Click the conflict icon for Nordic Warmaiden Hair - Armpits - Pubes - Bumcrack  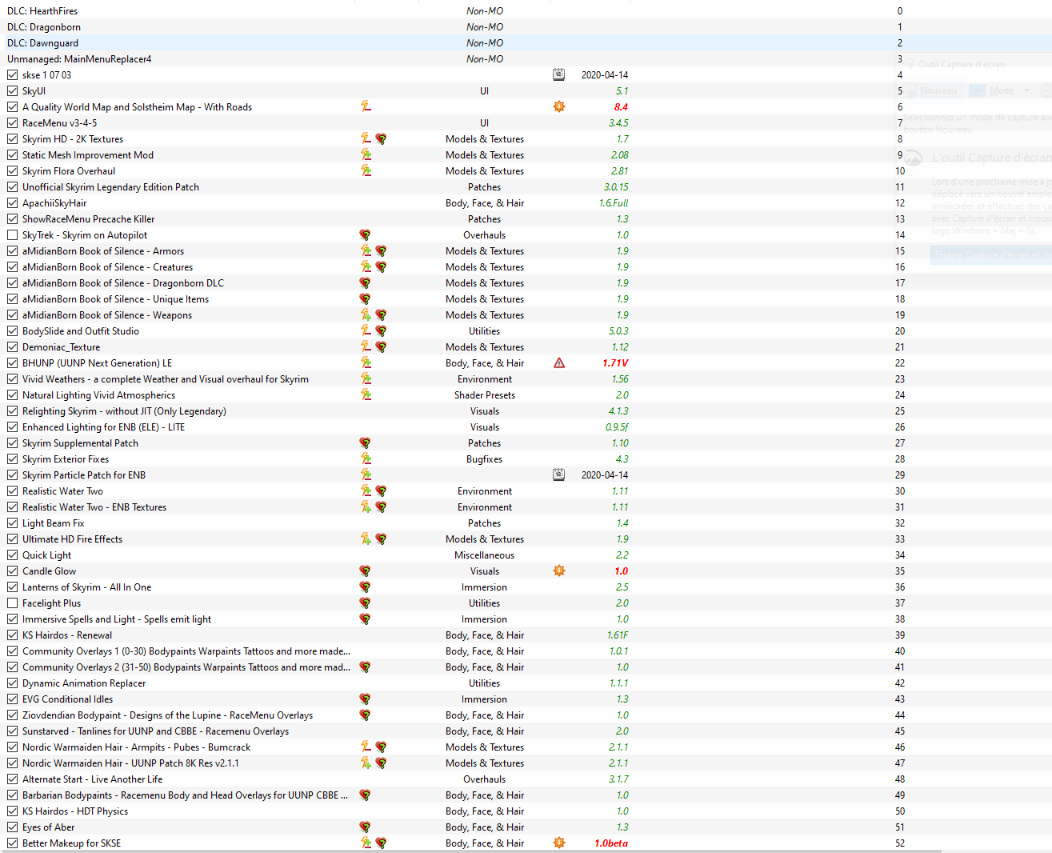pyautogui.click(x=366, y=747)
